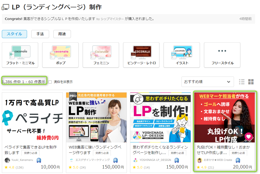
Task: Click the LP制作 heading monitor icon
Action: pyautogui.click(x=5, y=7)
